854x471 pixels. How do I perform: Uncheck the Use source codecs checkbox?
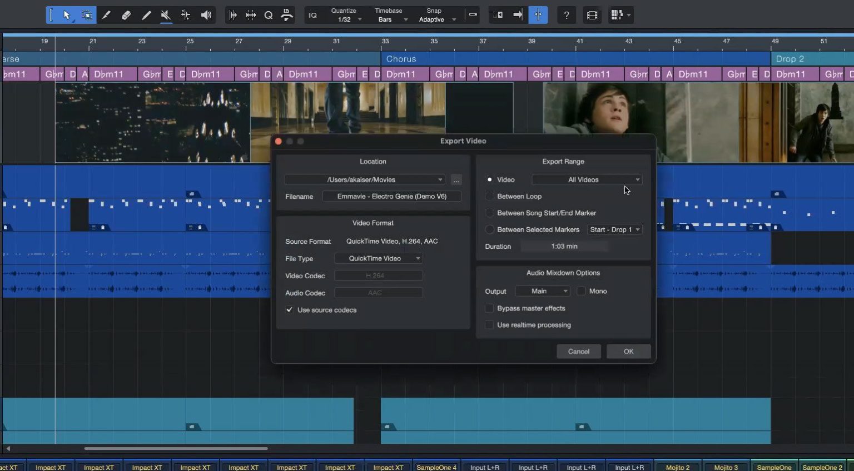coord(289,309)
